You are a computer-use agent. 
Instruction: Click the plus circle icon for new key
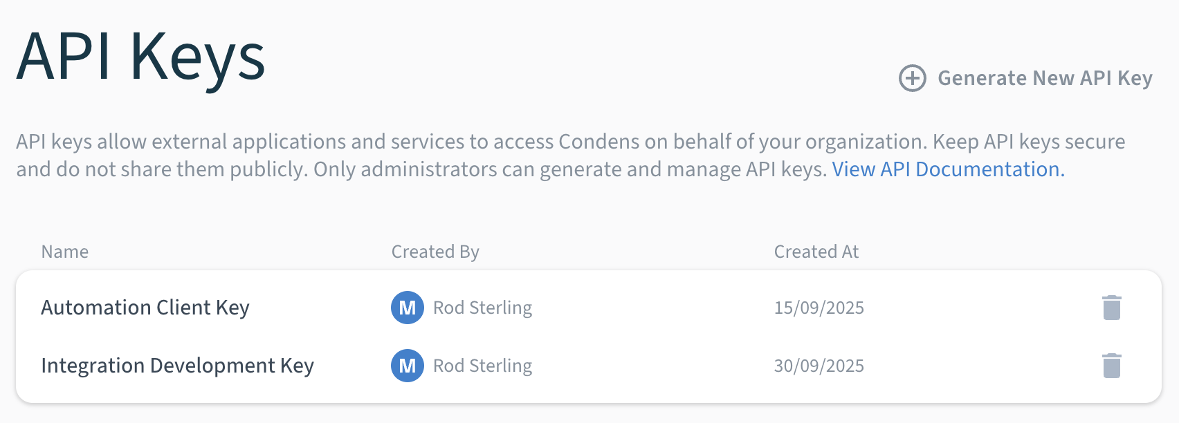coord(912,78)
